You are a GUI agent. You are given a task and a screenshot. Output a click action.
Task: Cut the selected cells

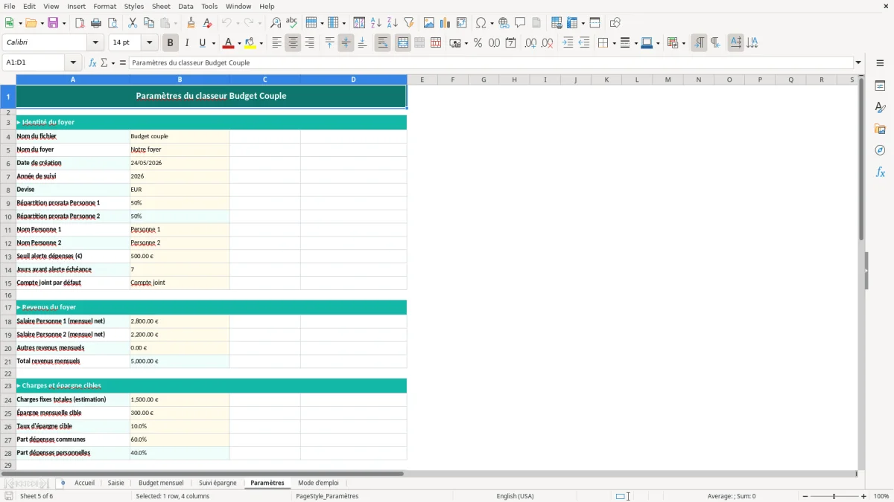pos(133,23)
